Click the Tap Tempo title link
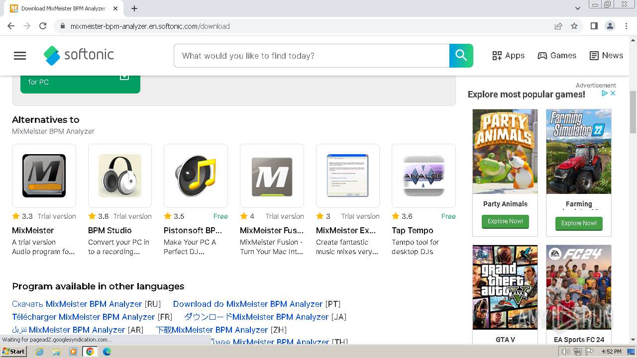 (413, 230)
